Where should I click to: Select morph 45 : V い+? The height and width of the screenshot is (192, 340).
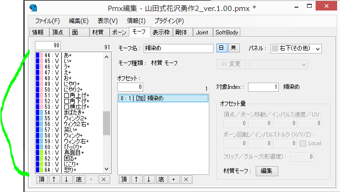69,61
